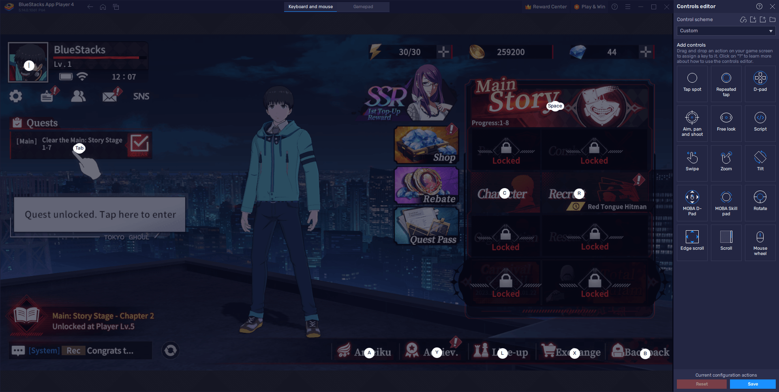This screenshot has width=779, height=392.
Task: Select the Aim, pan and shoot control
Action: coord(692,123)
